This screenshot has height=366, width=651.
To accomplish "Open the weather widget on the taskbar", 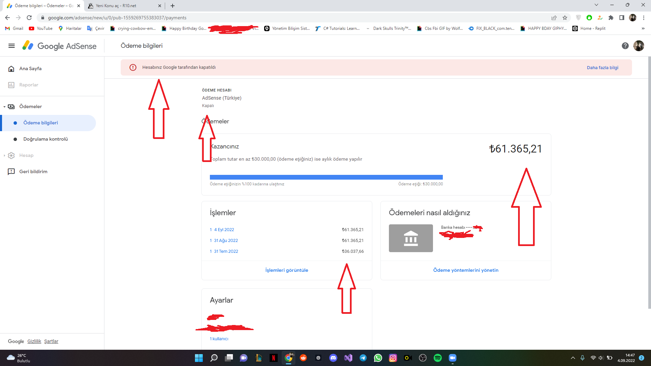I will pos(19,358).
